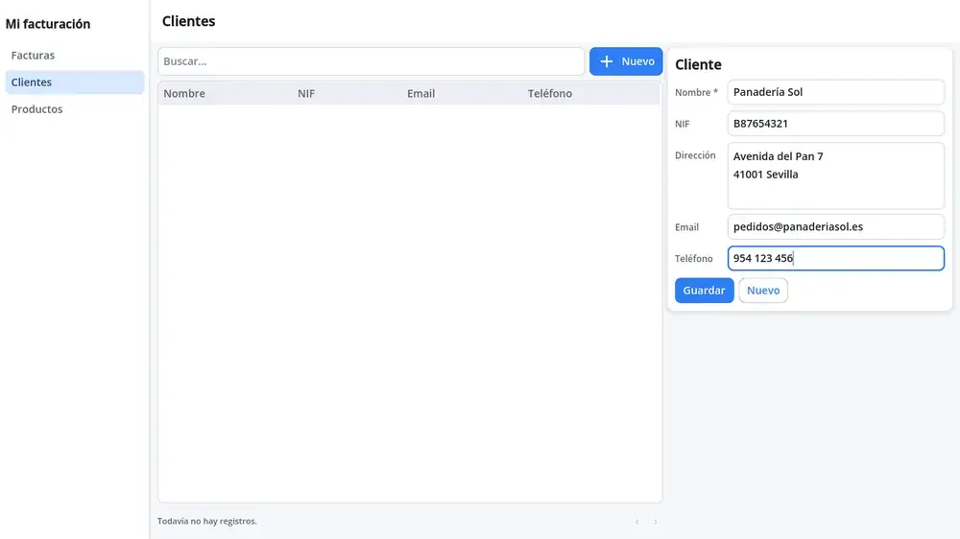Image resolution: width=960 pixels, height=539 pixels.
Task: Click the Dirección text area
Action: point(836,176)
